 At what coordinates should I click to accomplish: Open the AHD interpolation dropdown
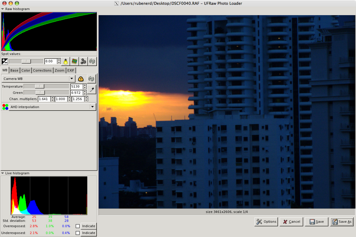[x=49, y=107]
